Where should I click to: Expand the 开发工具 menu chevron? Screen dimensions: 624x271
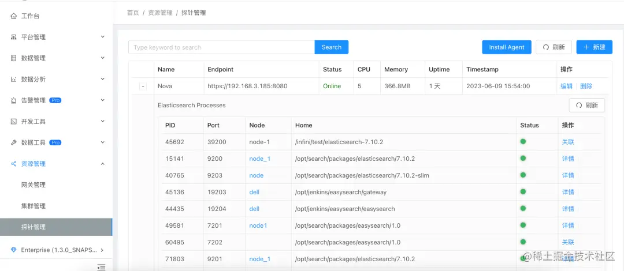point(102,121)
